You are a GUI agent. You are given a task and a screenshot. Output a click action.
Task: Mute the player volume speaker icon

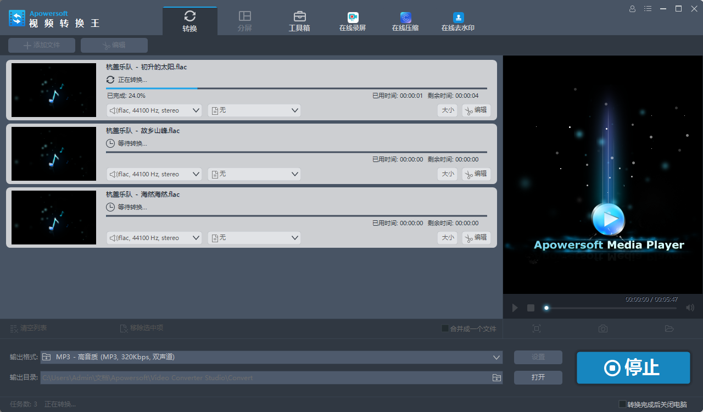pos(690,308)
